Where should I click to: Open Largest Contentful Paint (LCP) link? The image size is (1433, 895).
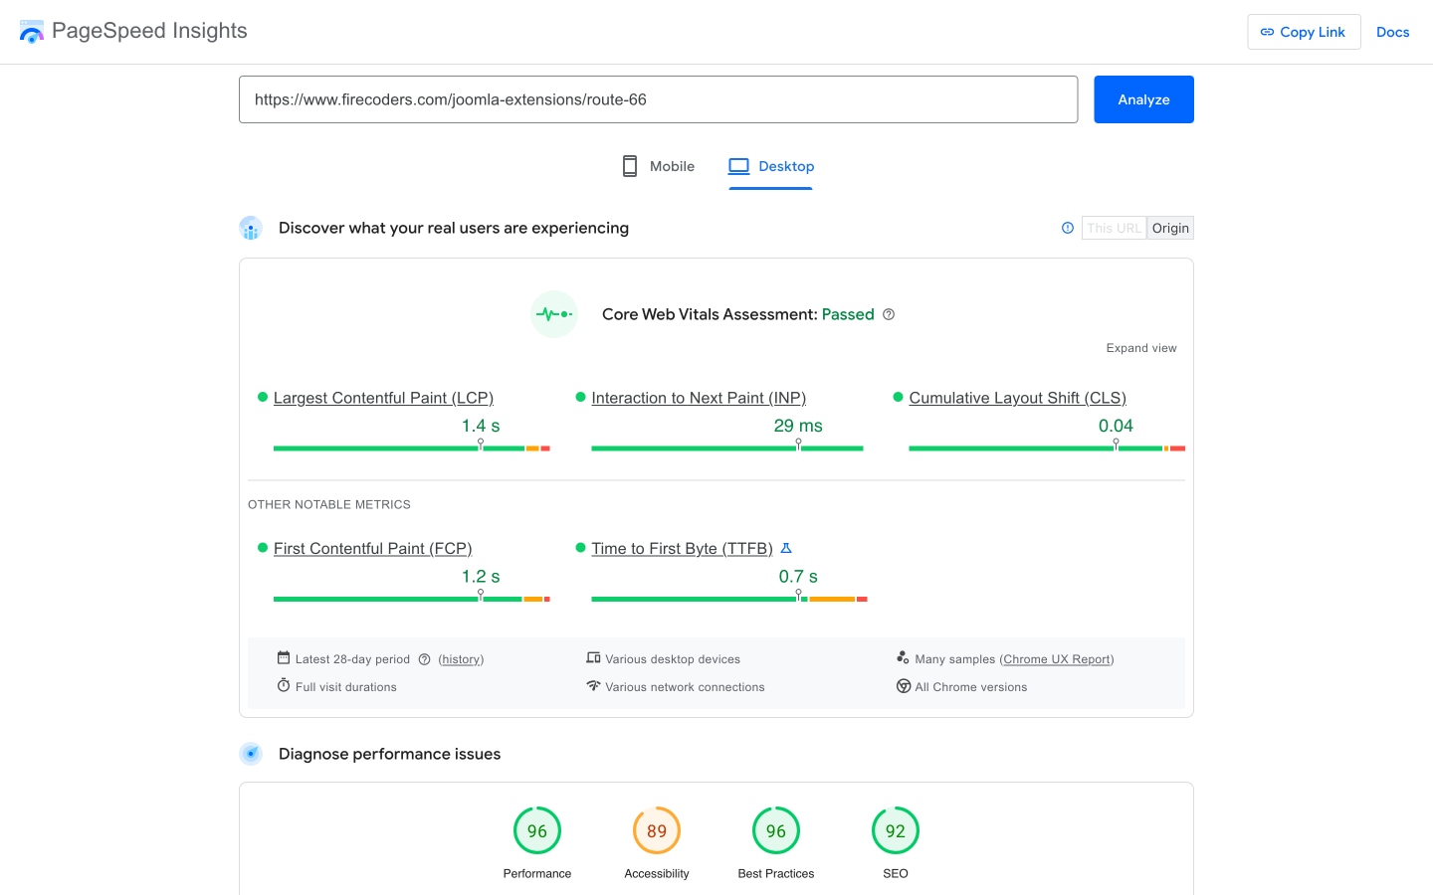click(x=383, y=398)
